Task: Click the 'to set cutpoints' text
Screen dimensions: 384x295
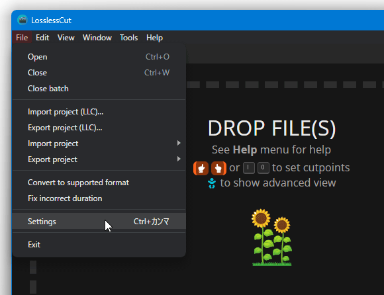Action: point(311,168)
